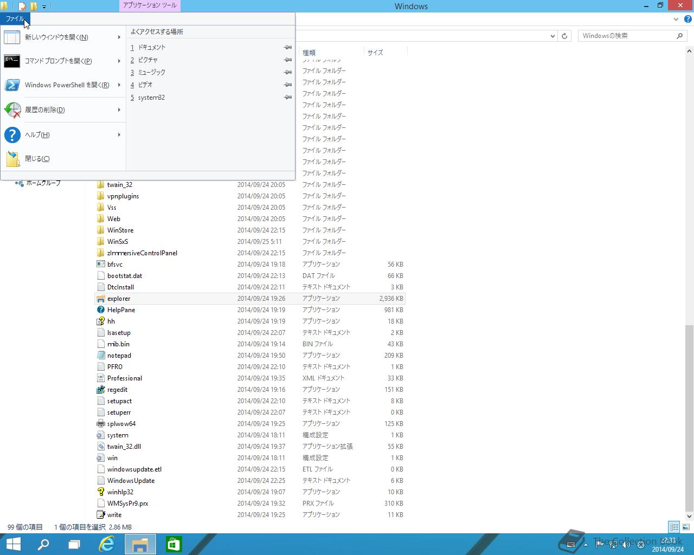Select the winhlp32 application icon
This screenshot has height=555, width=694.
(x=100, y=492)
